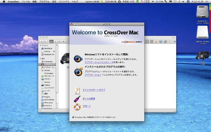Image resolution: width=211 pixels, height=132 pixels.
Task: Click VLC cone icon in Finder toolbar
Action: pyautogui.click(x=156, y=41)
